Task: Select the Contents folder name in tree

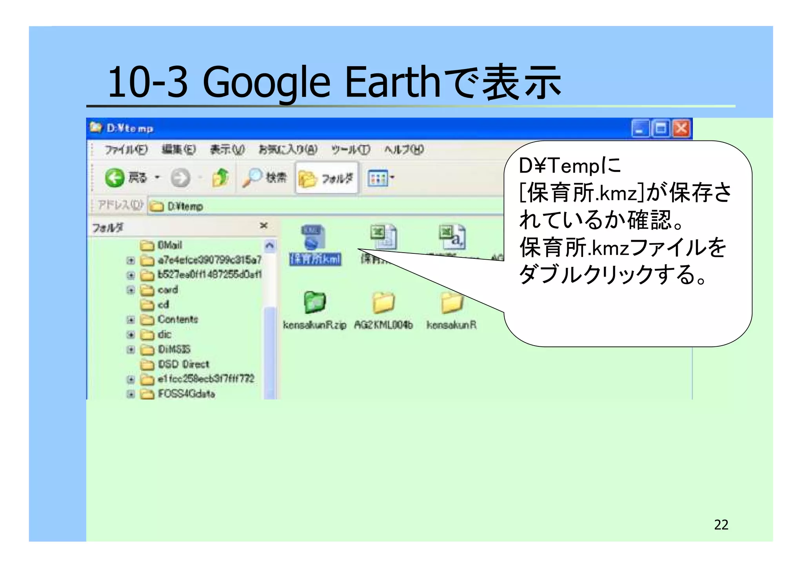Action: click(178, 319)
